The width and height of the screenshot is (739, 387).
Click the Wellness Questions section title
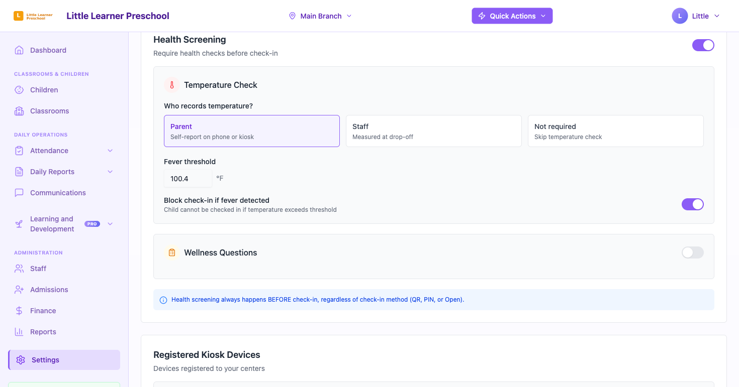221,252
